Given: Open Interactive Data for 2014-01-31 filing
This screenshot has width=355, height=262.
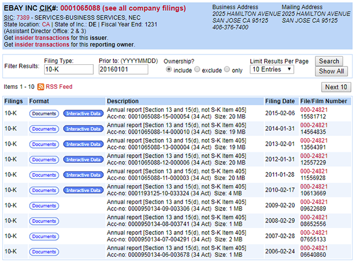Looking at the screenshot, I should click(x=84, y=129).
